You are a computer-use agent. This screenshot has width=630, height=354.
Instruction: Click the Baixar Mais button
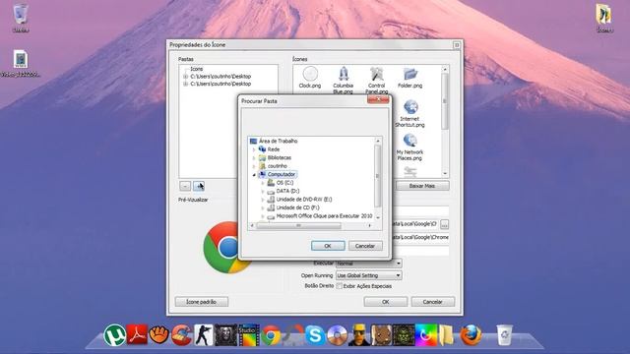(422, 186)
